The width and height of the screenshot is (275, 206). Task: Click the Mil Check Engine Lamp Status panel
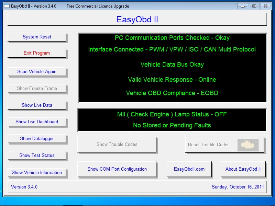[x=172, y=120]
